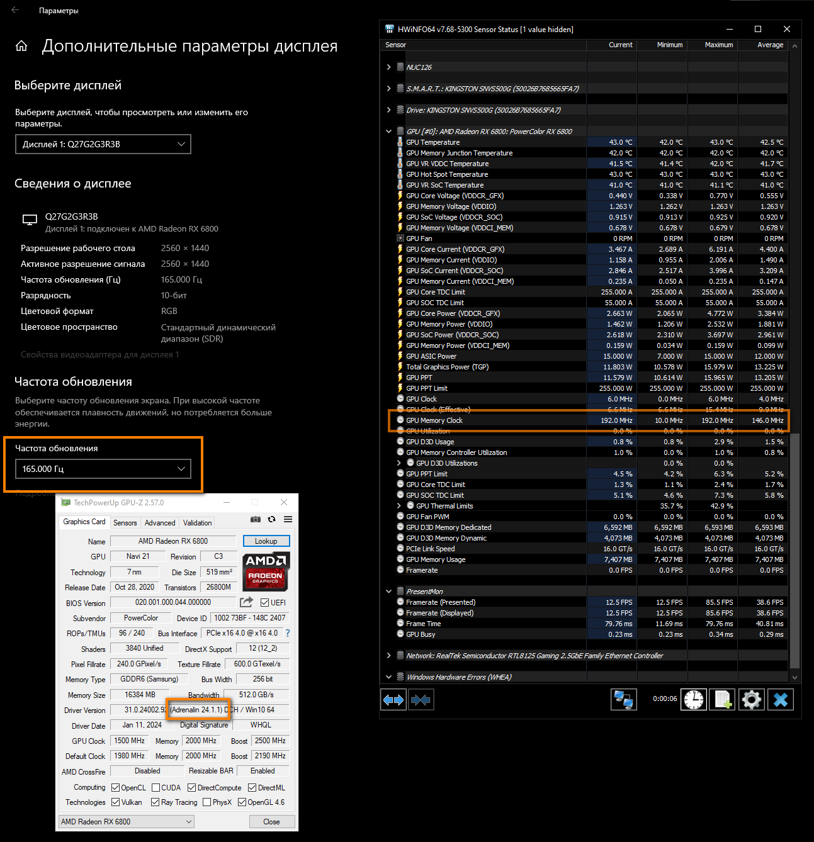The width and height of the screenshot is (814, 842).
Task: Expand the Drive: KINGSTON group
Action: (389, 109)
